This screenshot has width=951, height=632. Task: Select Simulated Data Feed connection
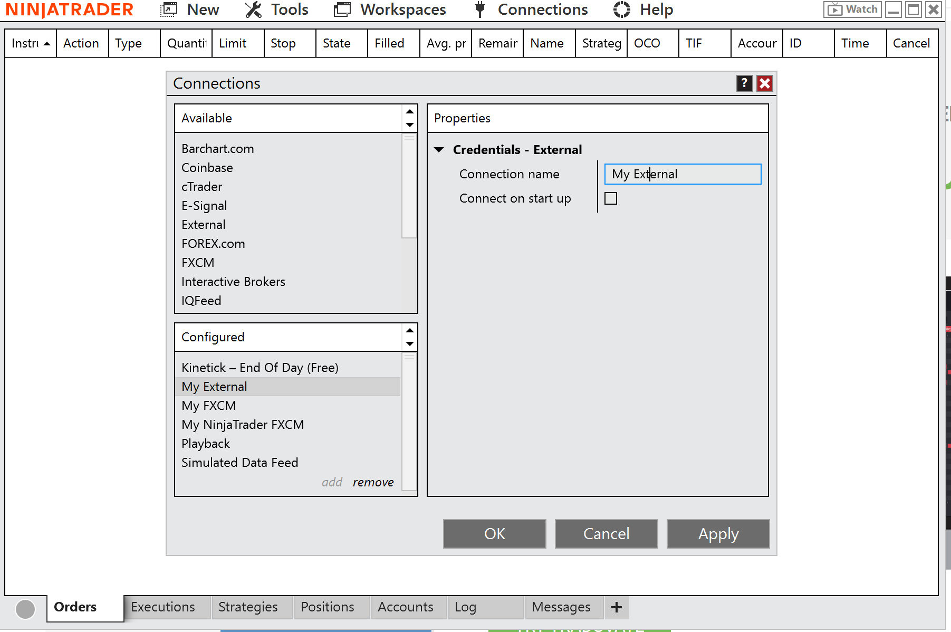[x=240, y=463]
